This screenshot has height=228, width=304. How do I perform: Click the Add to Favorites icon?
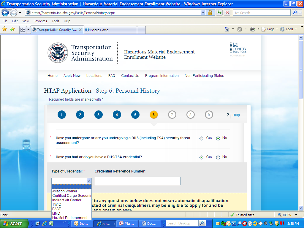[x=12, y=29]
